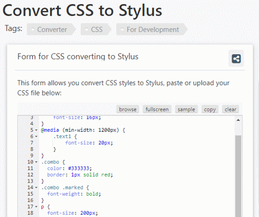The image size is (259, 217).
Task: Click the browse button to upload CSS
Action: point(128,109)
